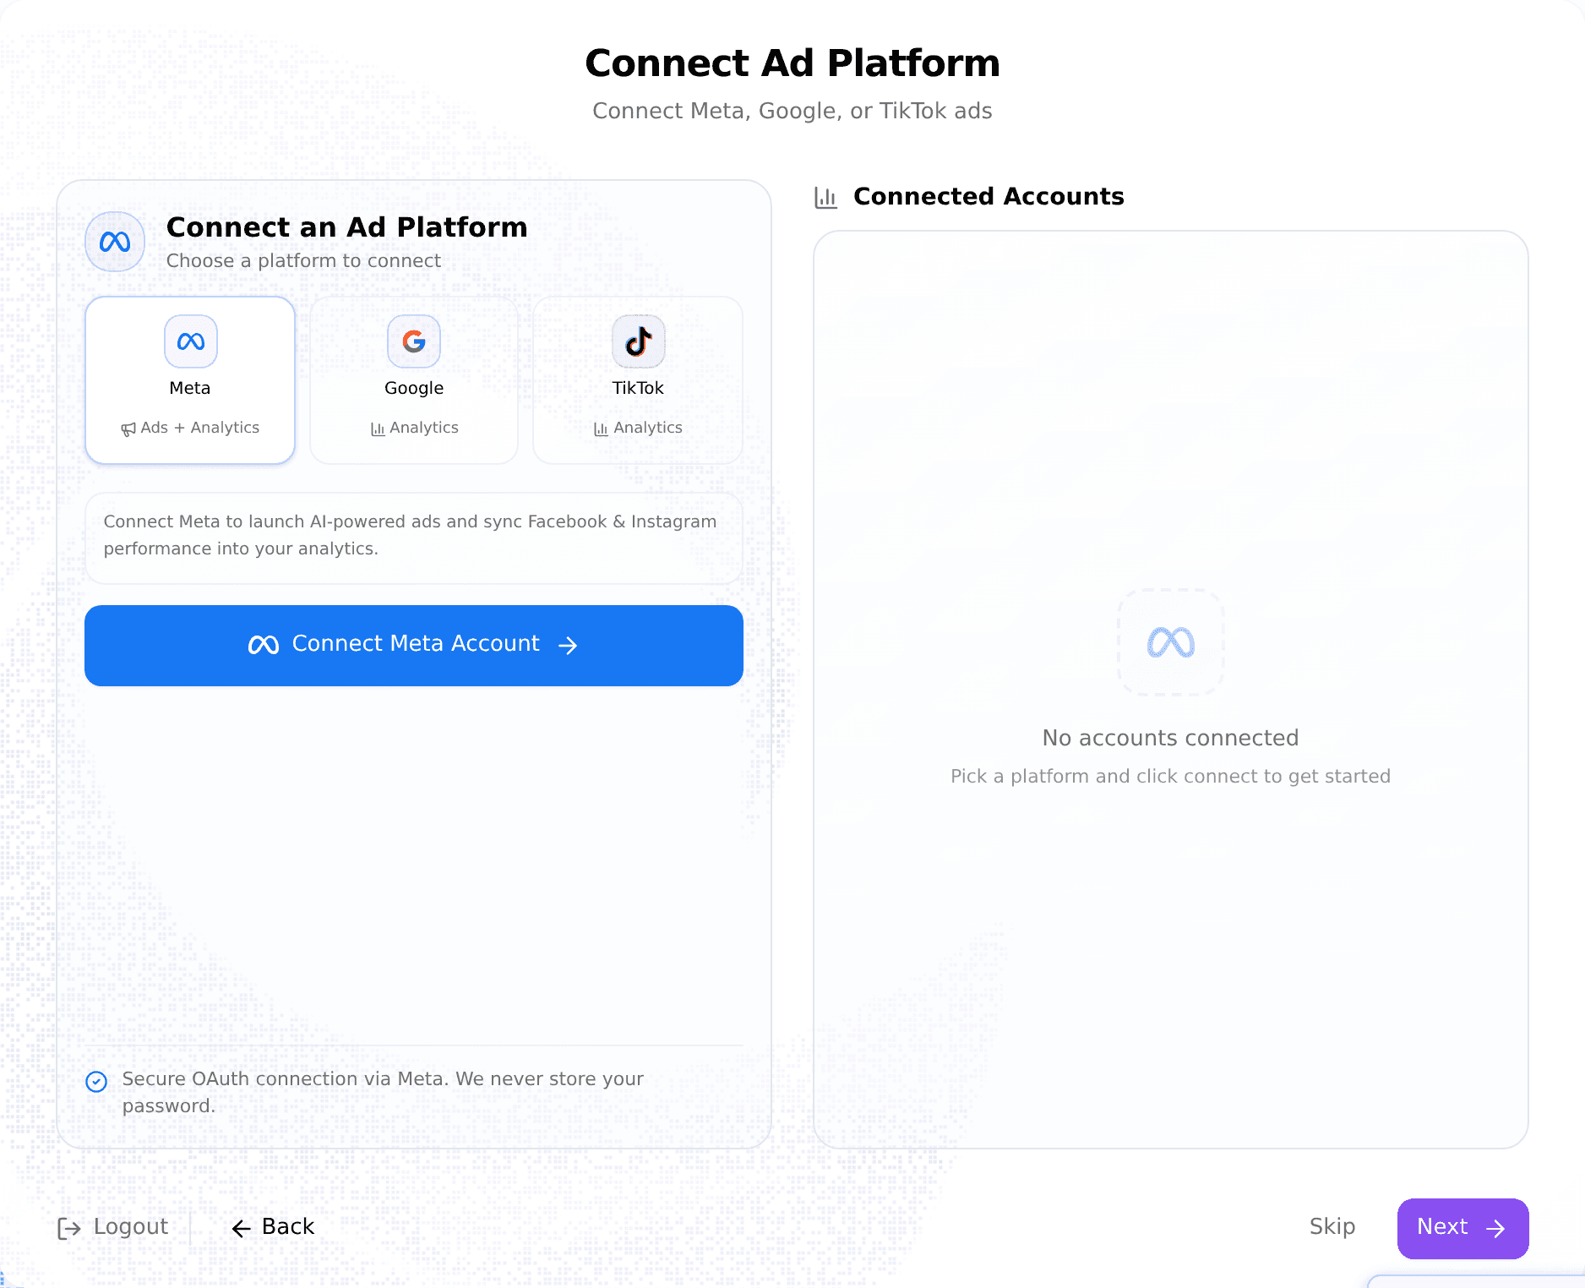1585x1288 pixels.
Task: Click the placeholder Meta icon in empty accounts panel
Action: (x=1171, y=642)
